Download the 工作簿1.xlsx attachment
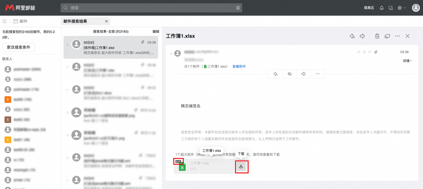Screen dimensions: 423x189 [x=241, y=166]
